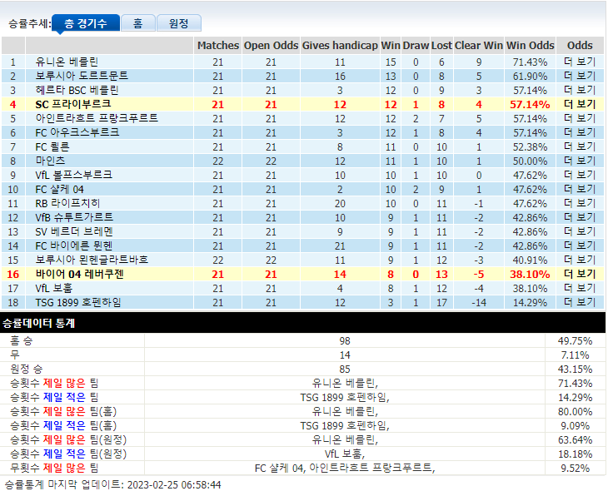Click team name RB 라이프치히

click(67, 203)
